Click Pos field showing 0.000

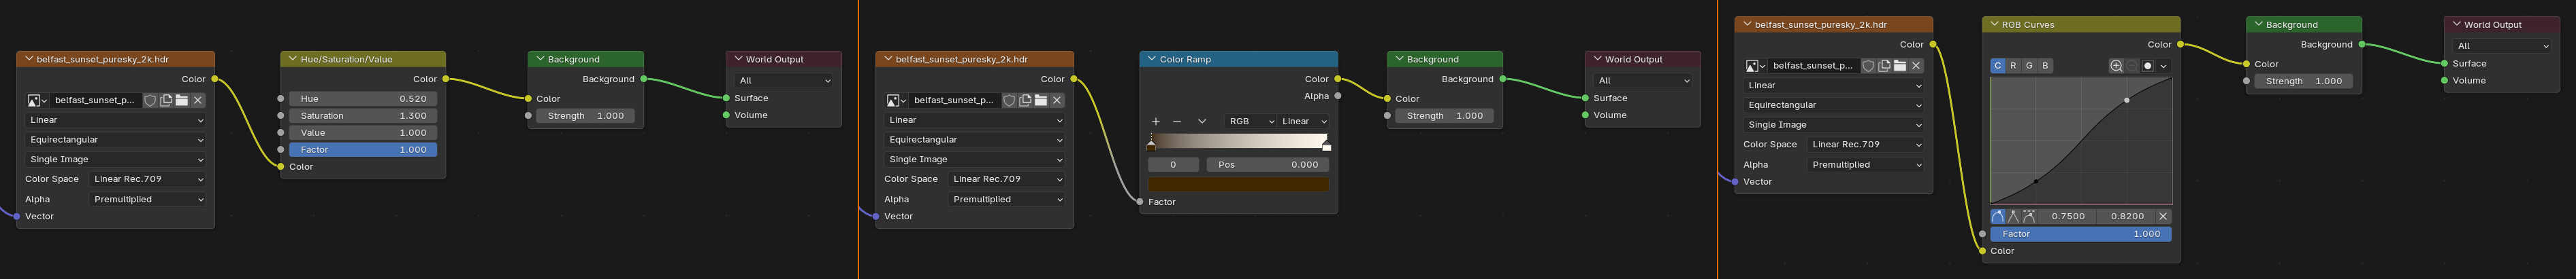pos(1267,164)
